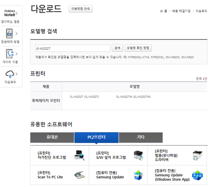
Task: Click 빠른 해결지원 breadcrumb link
Action: pyautogui.click(x=181, y=11)
